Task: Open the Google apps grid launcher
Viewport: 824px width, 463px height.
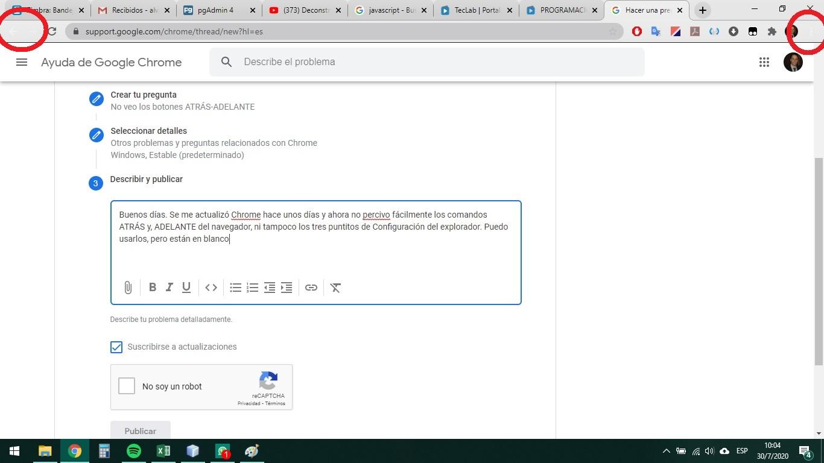Action: click(x=764, y=62)
